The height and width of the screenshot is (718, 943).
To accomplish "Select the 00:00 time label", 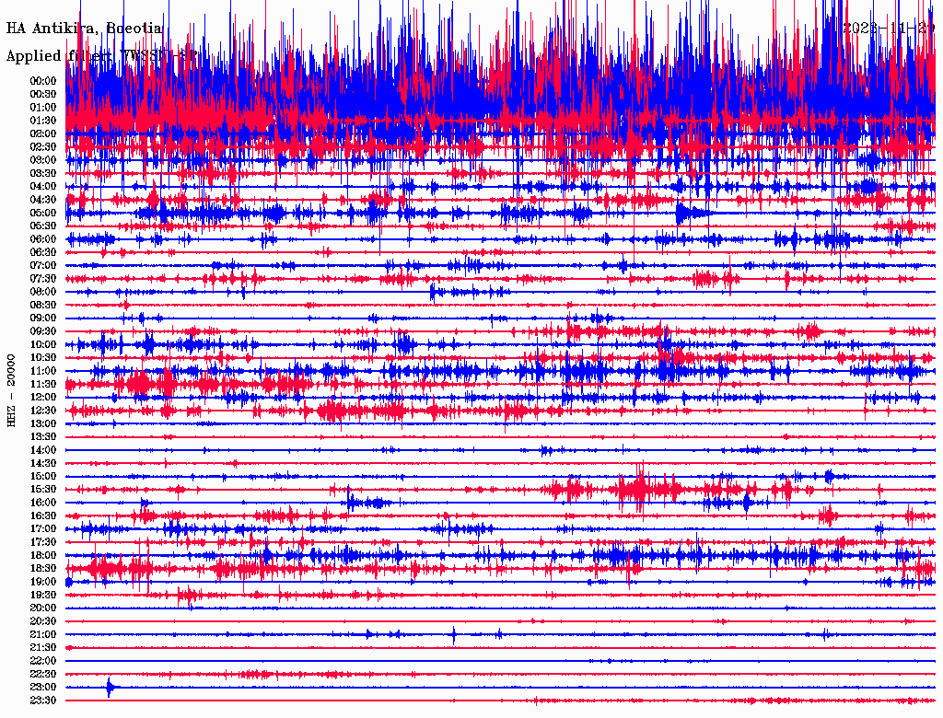I will pos(43,81).
